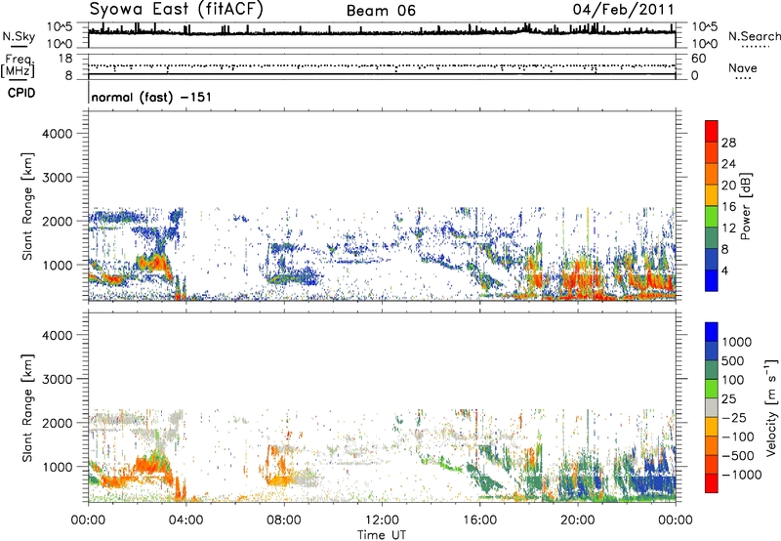Click the '28' tick on power colorbar

pyautogui.click(x=728, y=143)
